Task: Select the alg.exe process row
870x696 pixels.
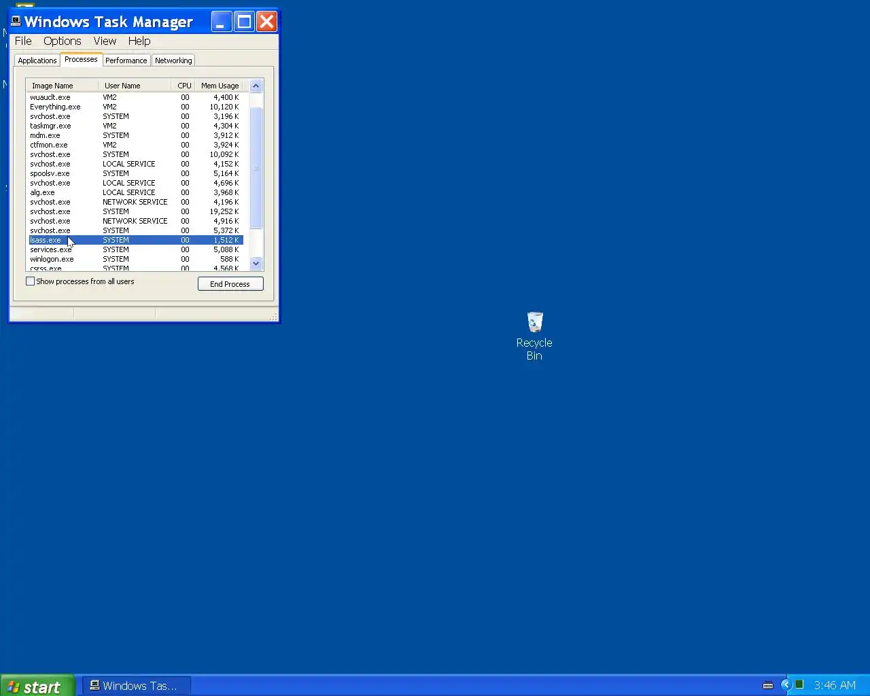Action: click(135, 192)
